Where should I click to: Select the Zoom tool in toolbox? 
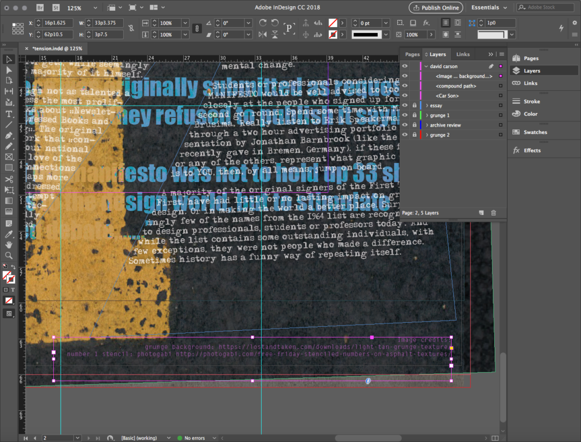[x=9, y=255]
